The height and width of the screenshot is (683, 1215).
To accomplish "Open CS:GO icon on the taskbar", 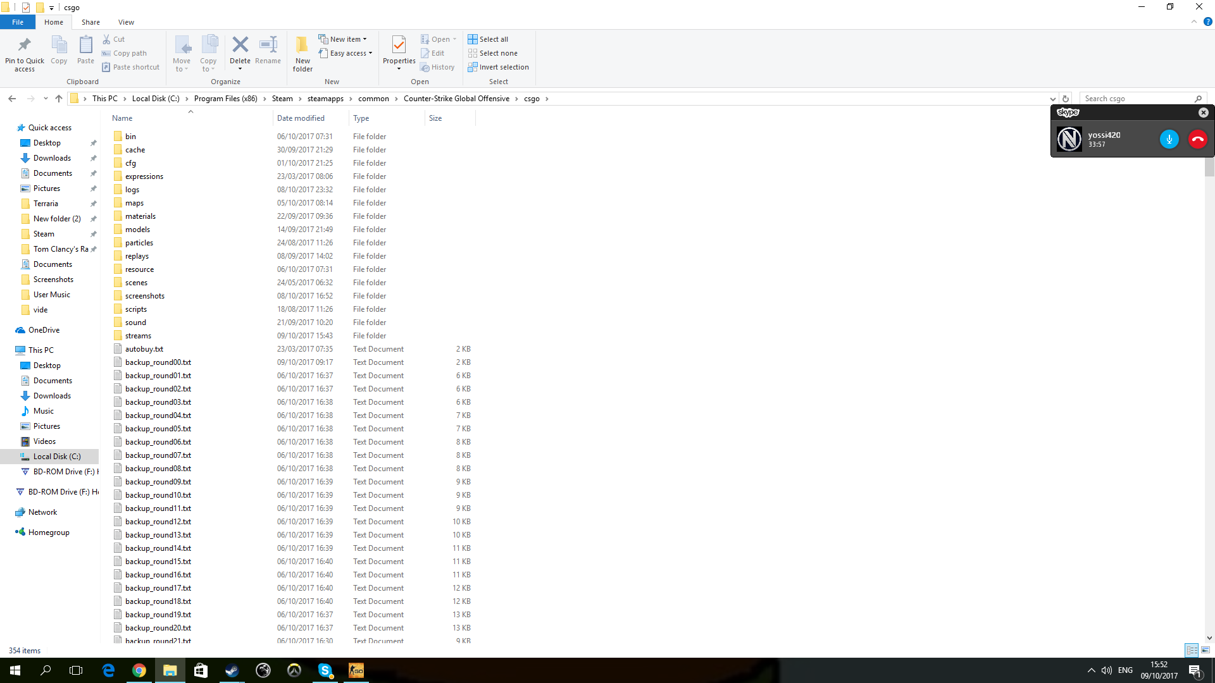I will coord(356,670).
